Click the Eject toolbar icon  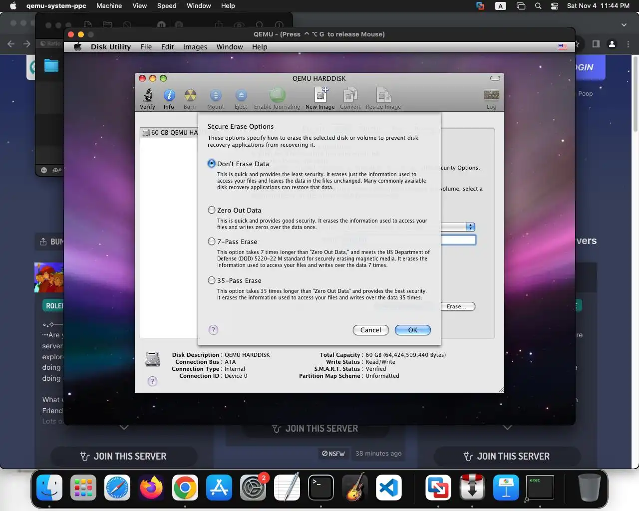(x=241, y=95)
